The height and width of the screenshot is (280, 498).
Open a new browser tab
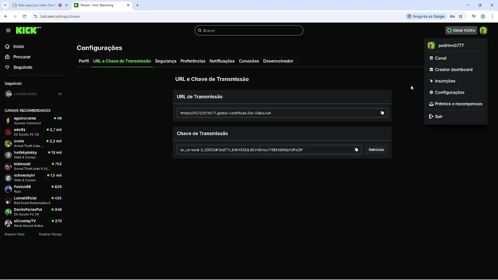[x=137, y=5]
